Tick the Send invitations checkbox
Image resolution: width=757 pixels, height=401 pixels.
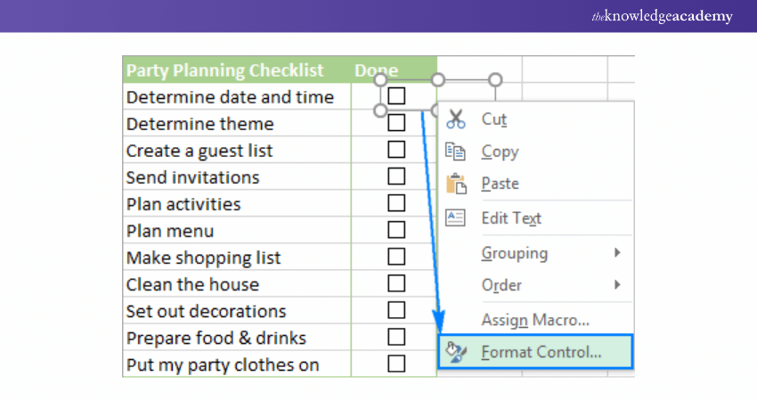tap(396, 176)
